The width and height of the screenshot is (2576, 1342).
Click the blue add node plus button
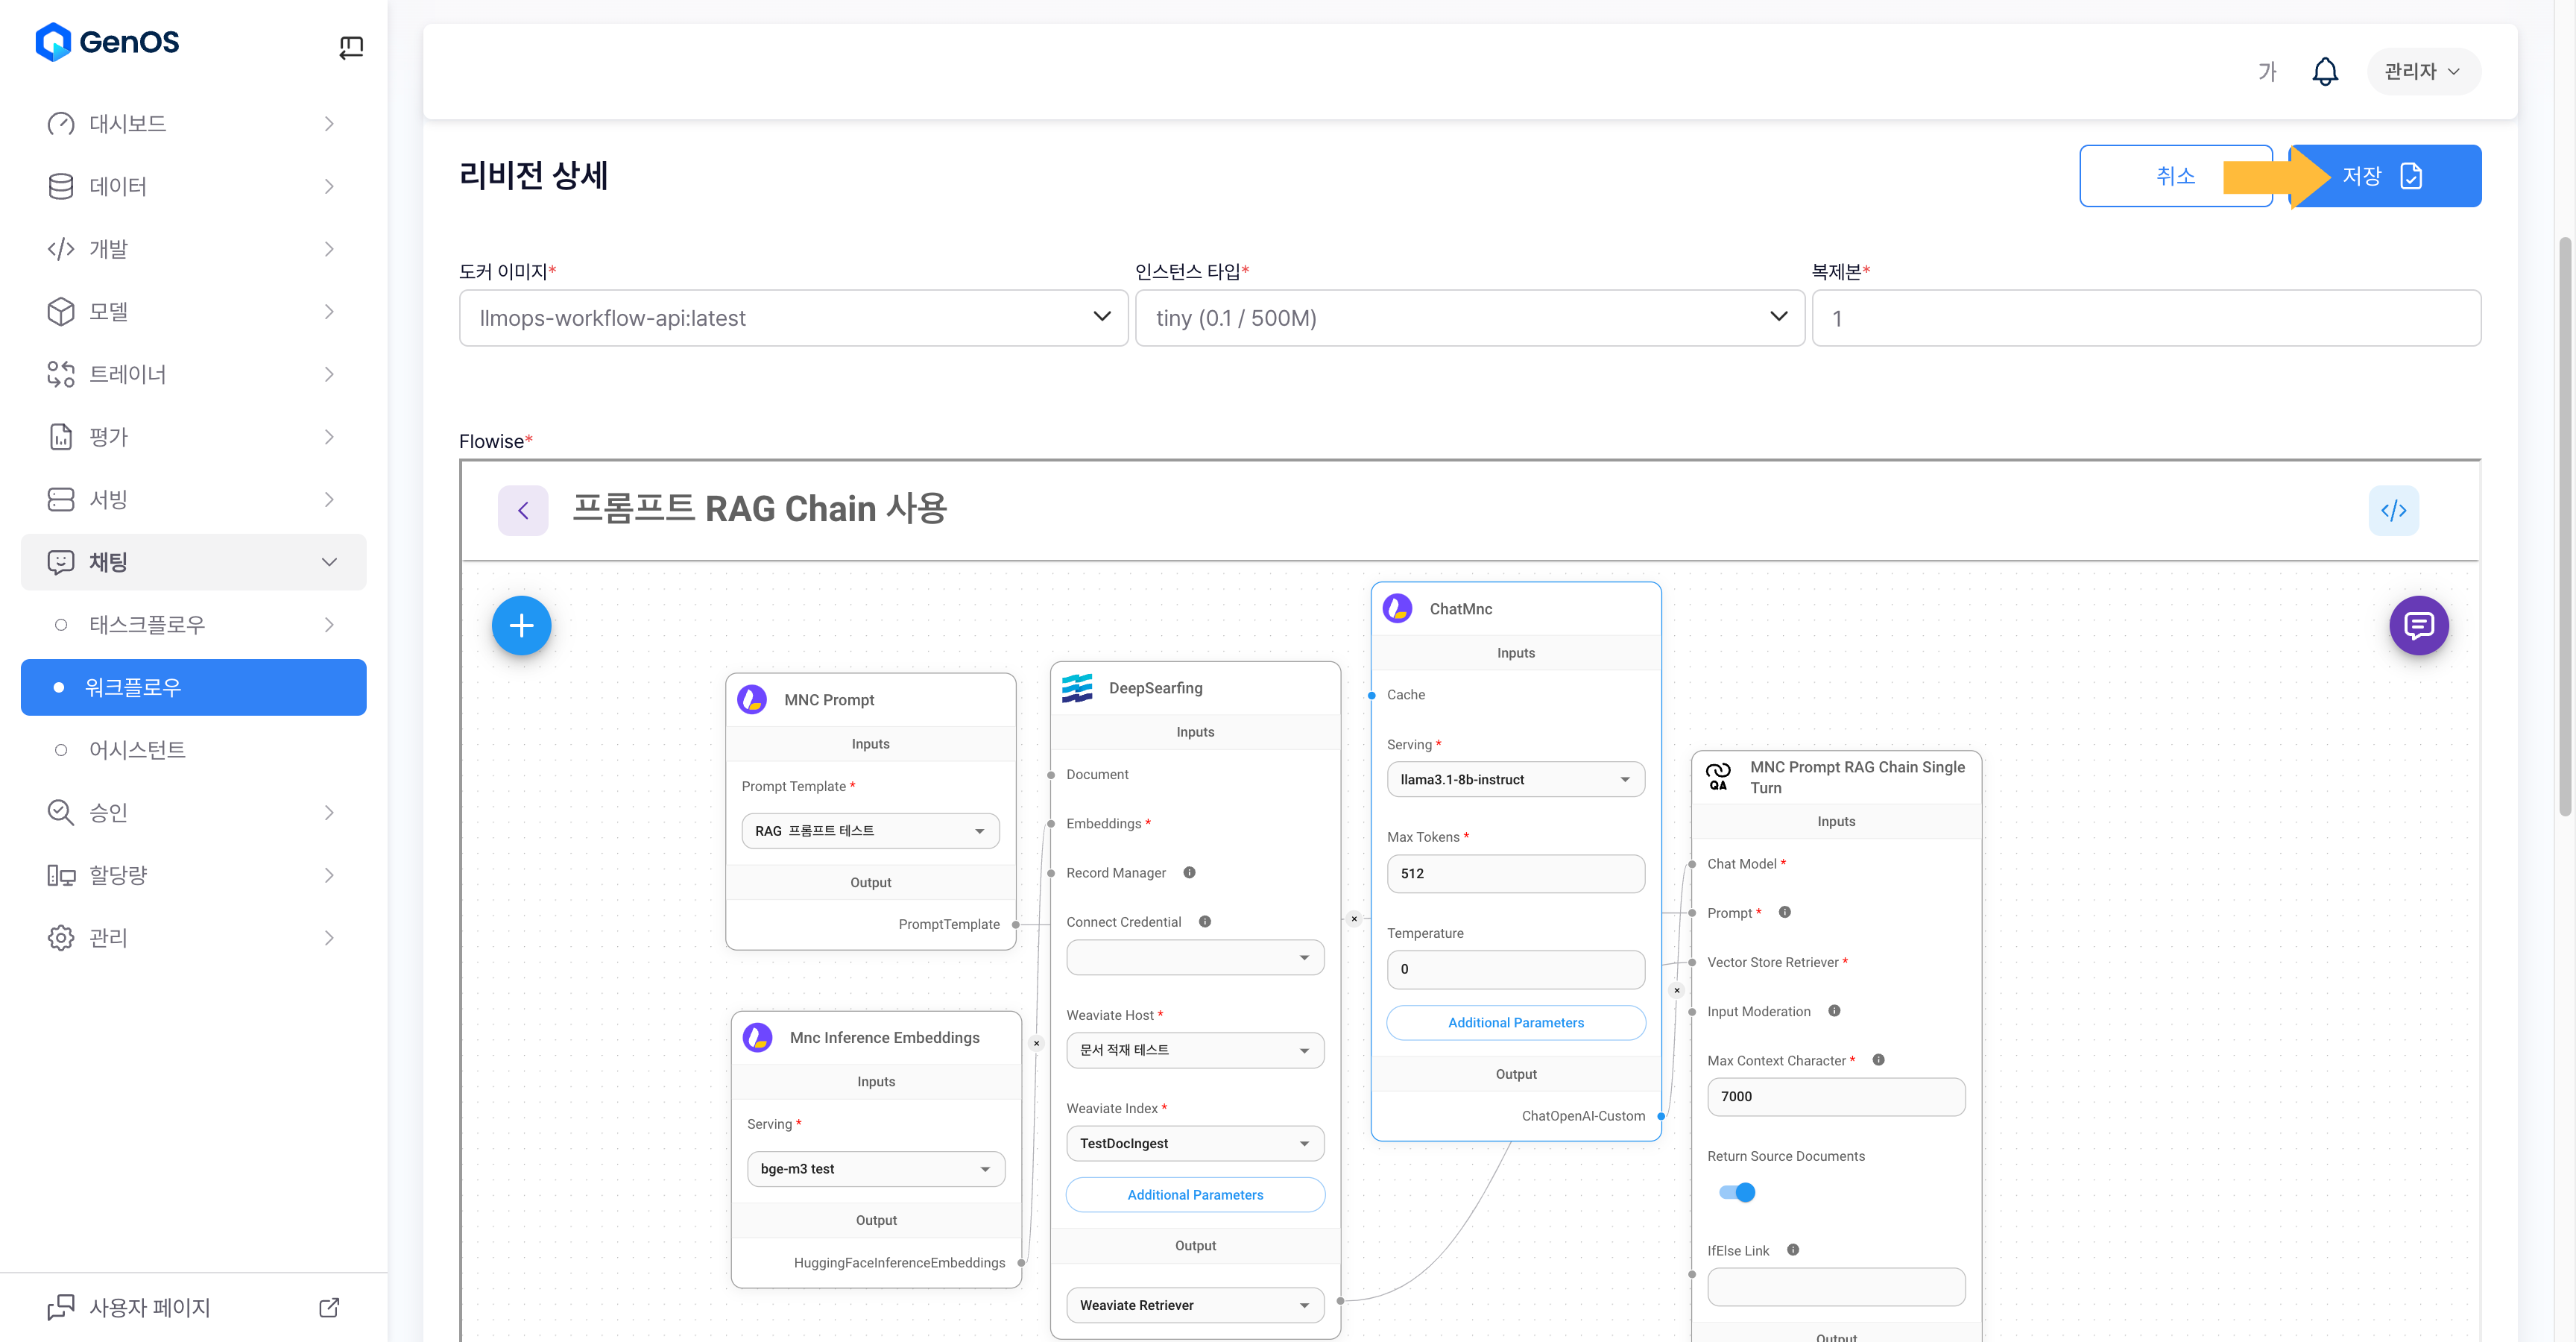click(521, 626)
